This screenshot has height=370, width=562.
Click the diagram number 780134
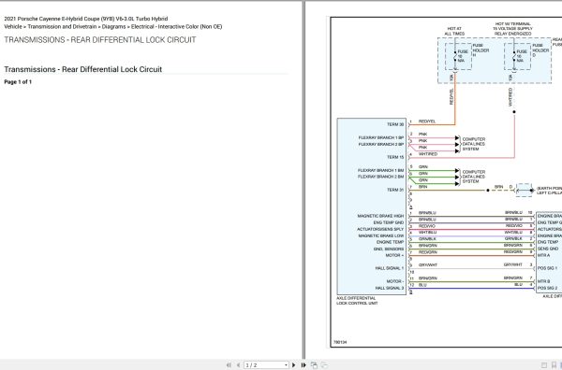(x=340, y=342)
